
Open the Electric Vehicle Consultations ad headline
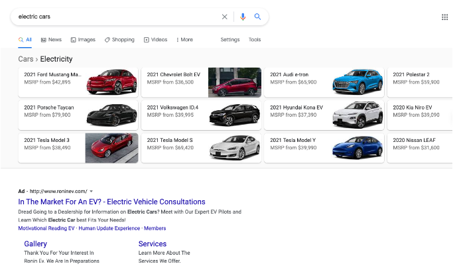coord(111,202)
